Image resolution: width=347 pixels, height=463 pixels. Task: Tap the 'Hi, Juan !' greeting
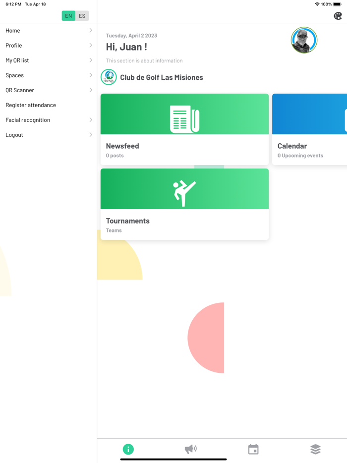tap(126, 47)
